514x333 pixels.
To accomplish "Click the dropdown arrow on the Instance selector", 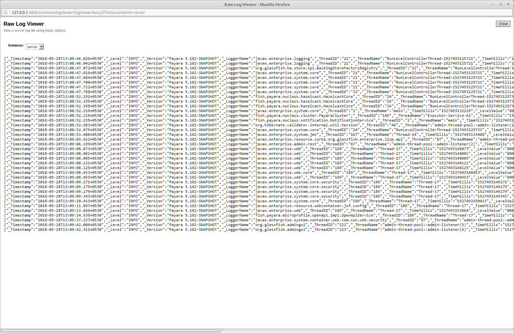I will [x=41, y=47].
